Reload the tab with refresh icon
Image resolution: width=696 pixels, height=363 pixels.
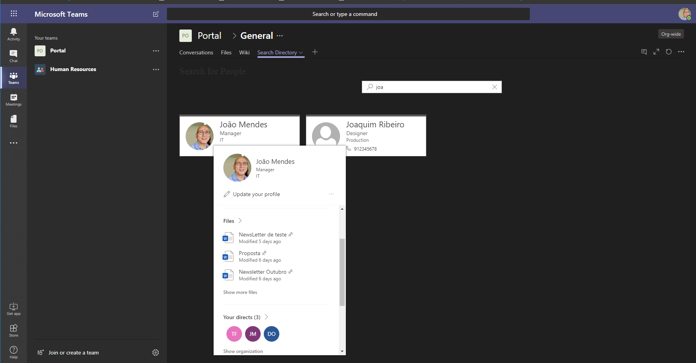(669, 52)
